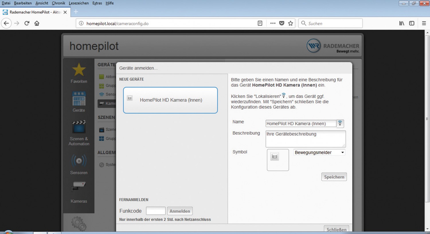Go back with the browser back arrow
The width and height of the screenshot is (430, 234).
[x=6, y=23]
